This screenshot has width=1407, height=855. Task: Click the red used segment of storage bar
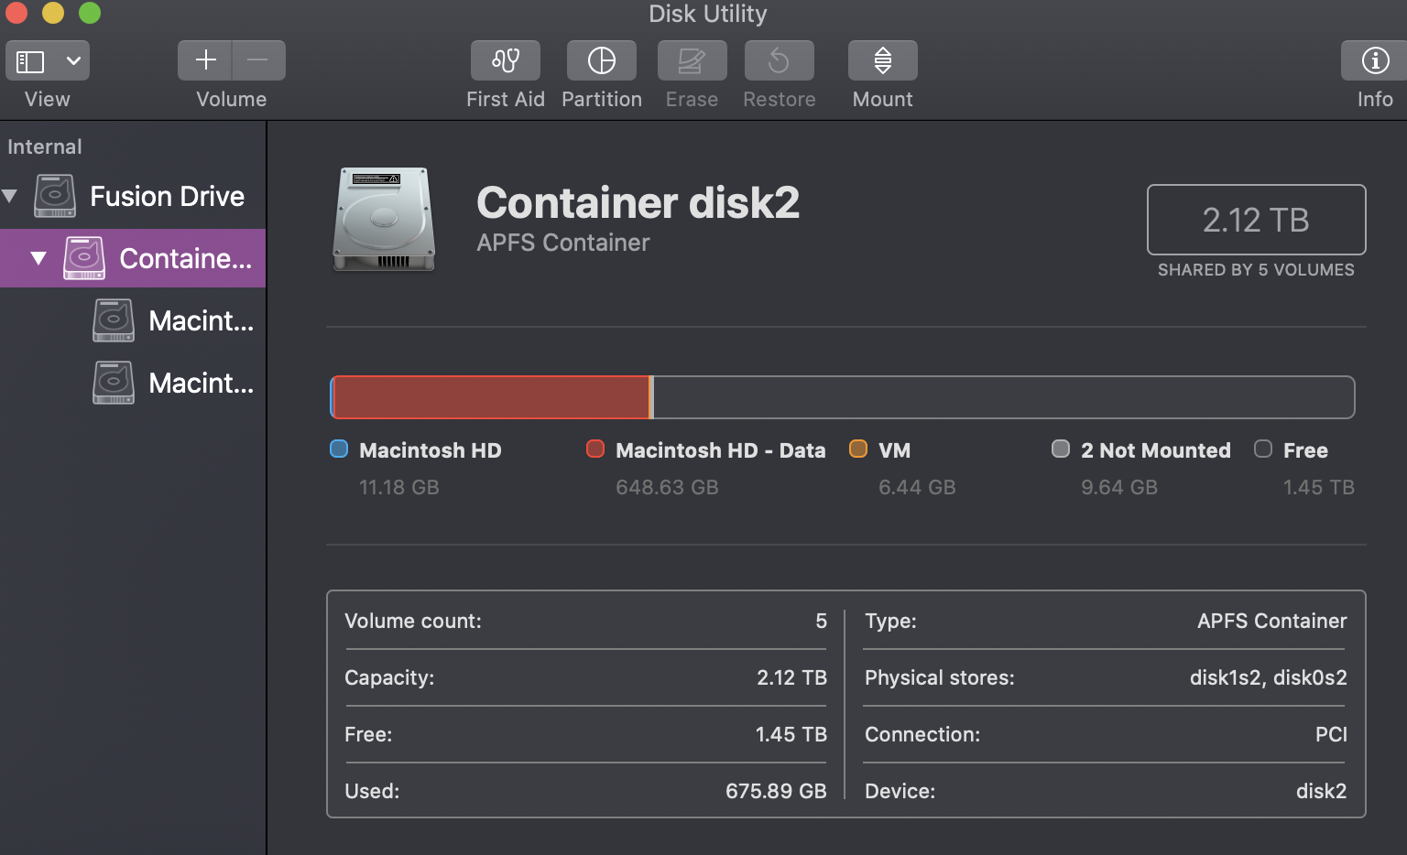pyautogui.click(x=491, y=397)
